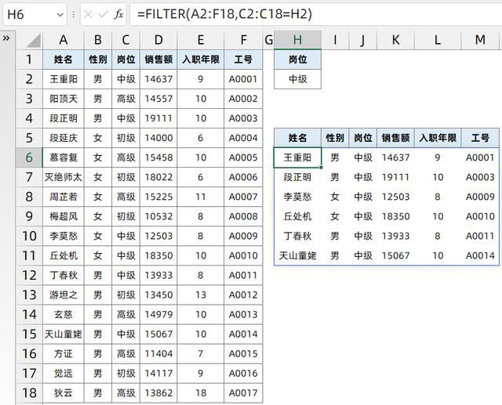Select column A header
The width and height of the screenshot is (502, 405).
point(62,40)
